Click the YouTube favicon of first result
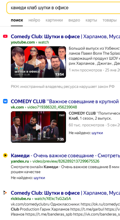 (5, 36)
